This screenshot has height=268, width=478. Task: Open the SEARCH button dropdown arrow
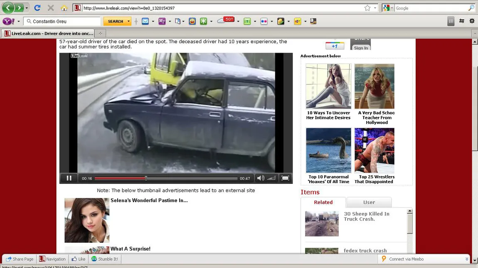pyautogui.click(x=129, y=21)
